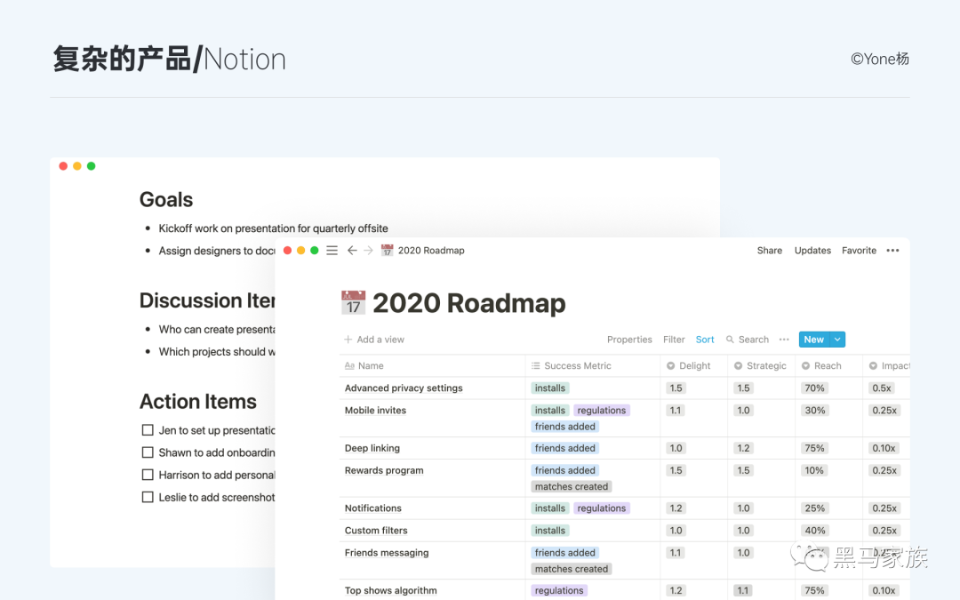This screenshot has height=600, width=960.
Task: Check 'Leslie to add screenshot' checkbox
Action: (x=148, y=497)
